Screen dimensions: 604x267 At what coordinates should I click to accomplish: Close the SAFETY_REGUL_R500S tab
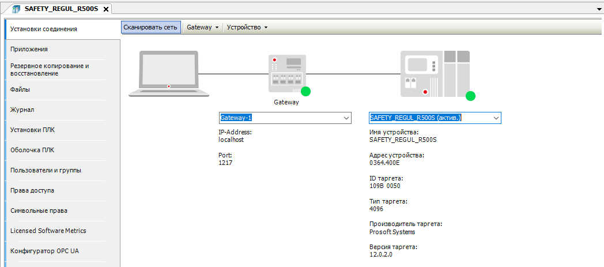(105, 9)
